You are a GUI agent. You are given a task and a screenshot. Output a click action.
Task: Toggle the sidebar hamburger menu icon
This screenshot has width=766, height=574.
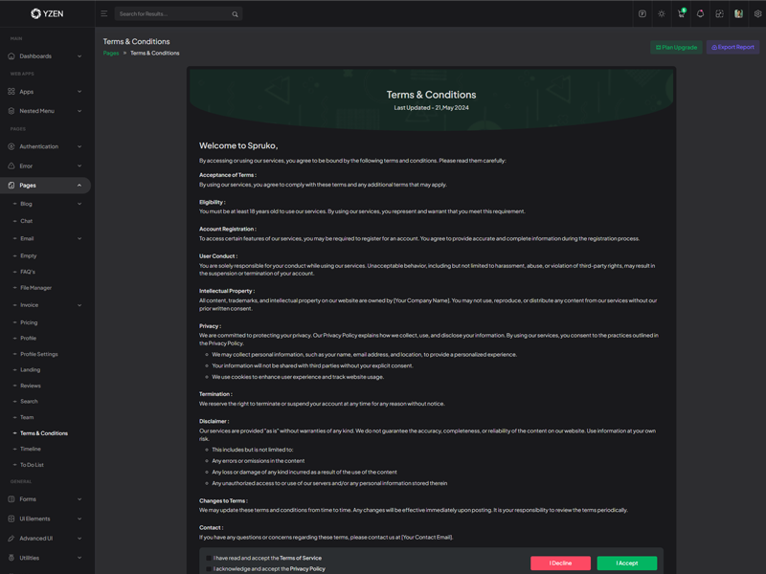tap(104, 14)
